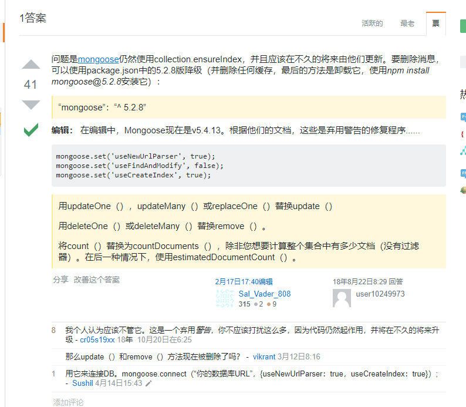466x407 pixels.
Task: Click the 10月20日在6:25 comment timestamp
Action: click(x=164, y=339)
